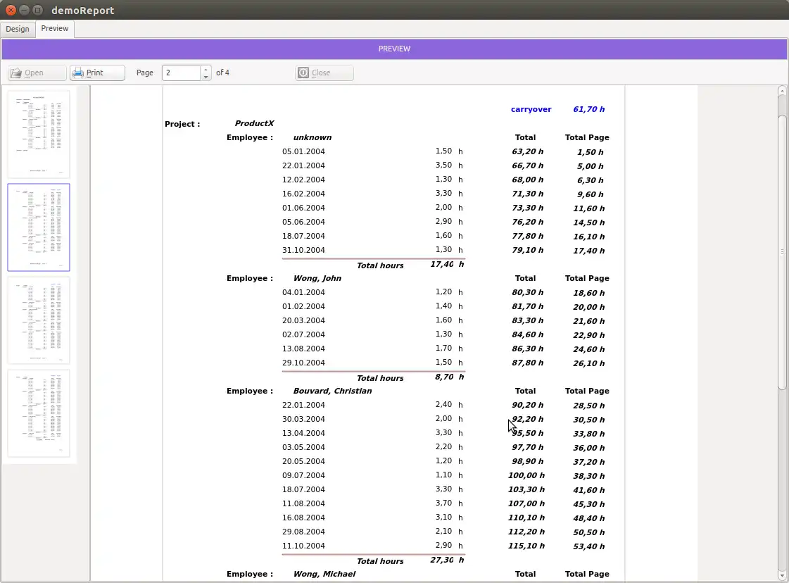Viewport: 789px width, 583px height.
Task: Click total hours value 27,30 h
Action: coord(447,560)
